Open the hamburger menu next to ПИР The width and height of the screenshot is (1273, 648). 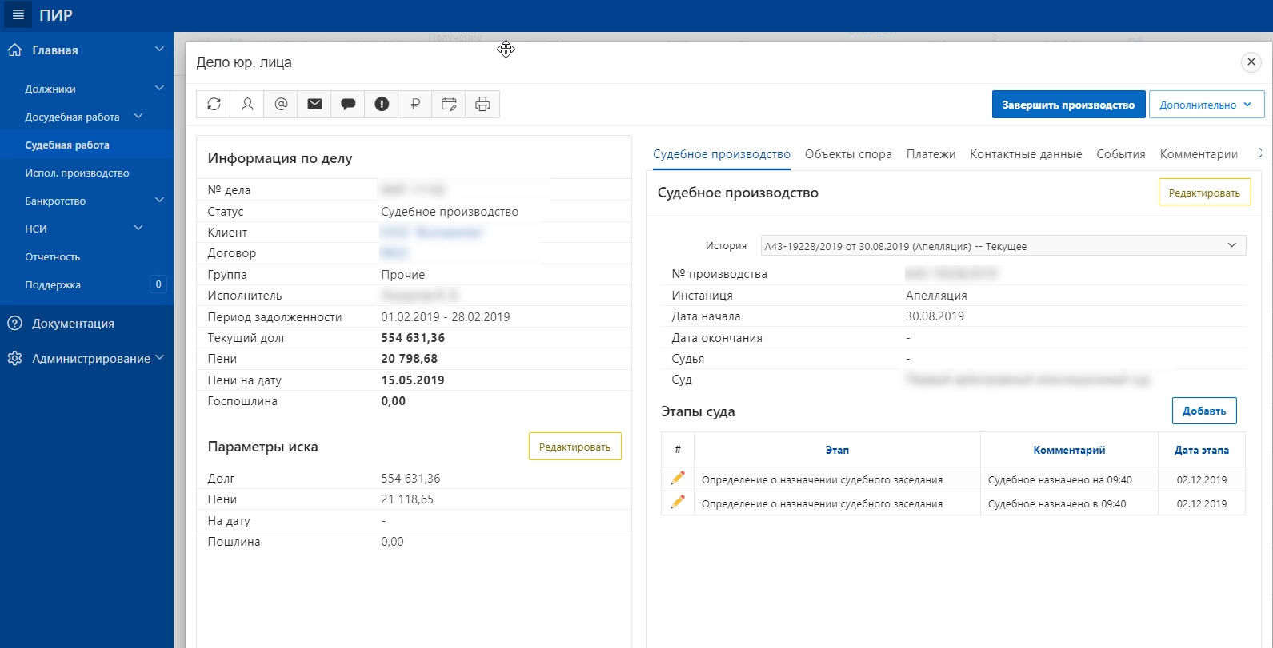click(x=18, y=15)
